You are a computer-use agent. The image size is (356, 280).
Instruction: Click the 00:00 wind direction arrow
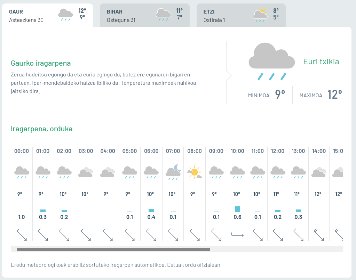(x=22, y=234)
